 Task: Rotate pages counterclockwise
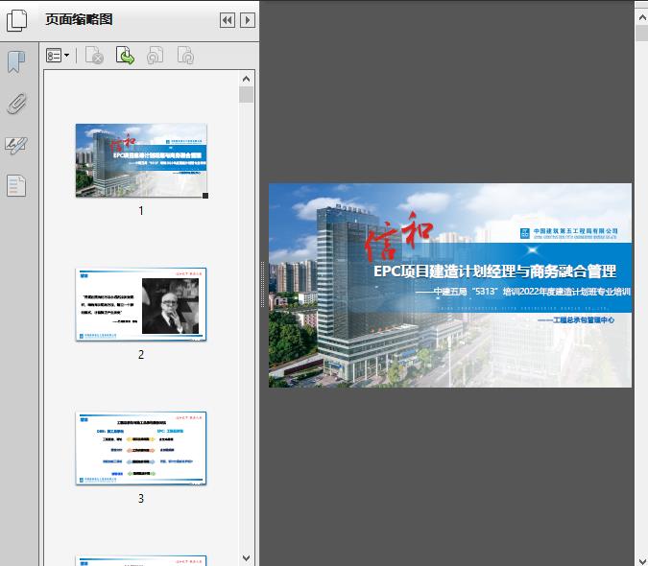coord(155,56)
